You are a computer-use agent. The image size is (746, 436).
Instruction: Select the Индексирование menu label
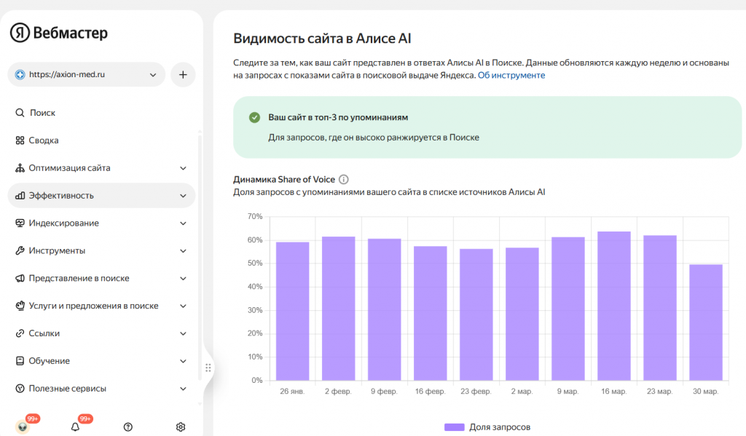64,223
